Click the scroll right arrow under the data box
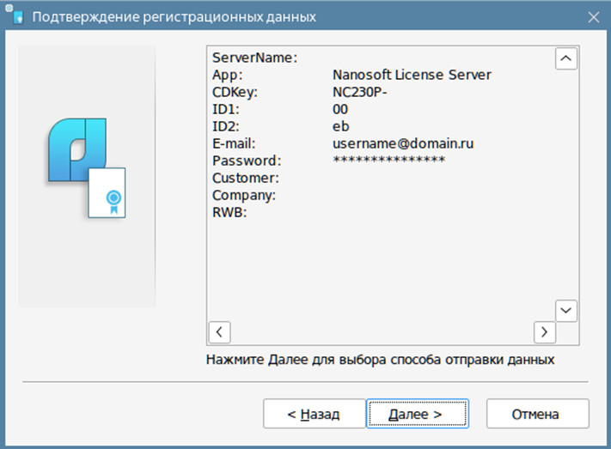This screenshot has height=449, width=611. (544, 332)
